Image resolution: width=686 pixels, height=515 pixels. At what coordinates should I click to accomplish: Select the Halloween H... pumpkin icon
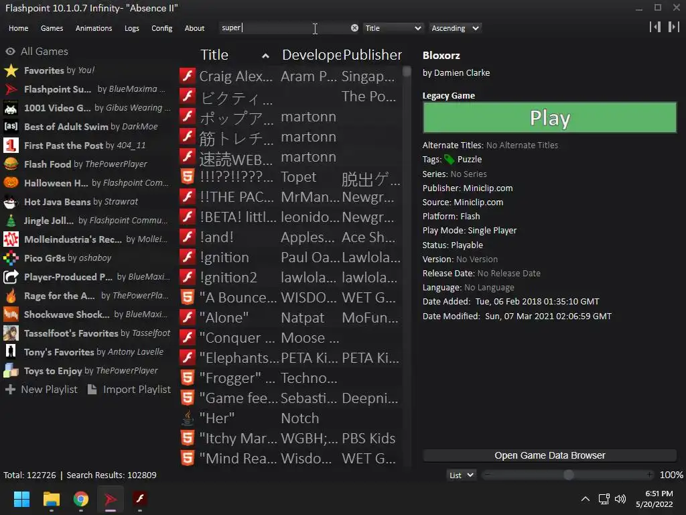11,183
